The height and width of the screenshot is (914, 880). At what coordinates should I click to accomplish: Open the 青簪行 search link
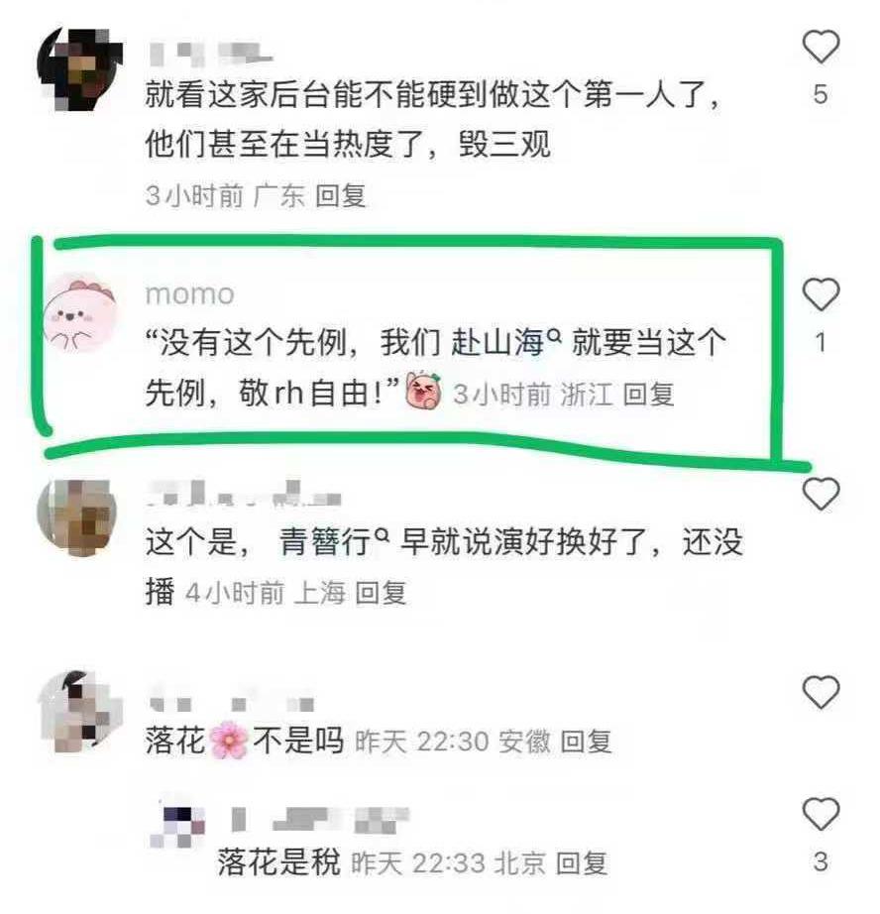tap(333, 542)
